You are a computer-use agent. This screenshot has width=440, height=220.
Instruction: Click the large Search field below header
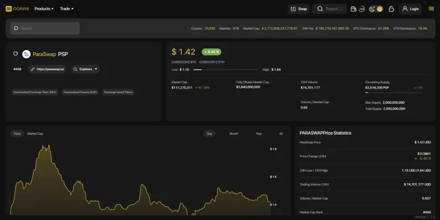45,29
